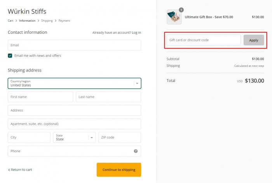Screen dimensions: 272x183
Task: Focus the Address field
Action: click(x=75, y=110)
